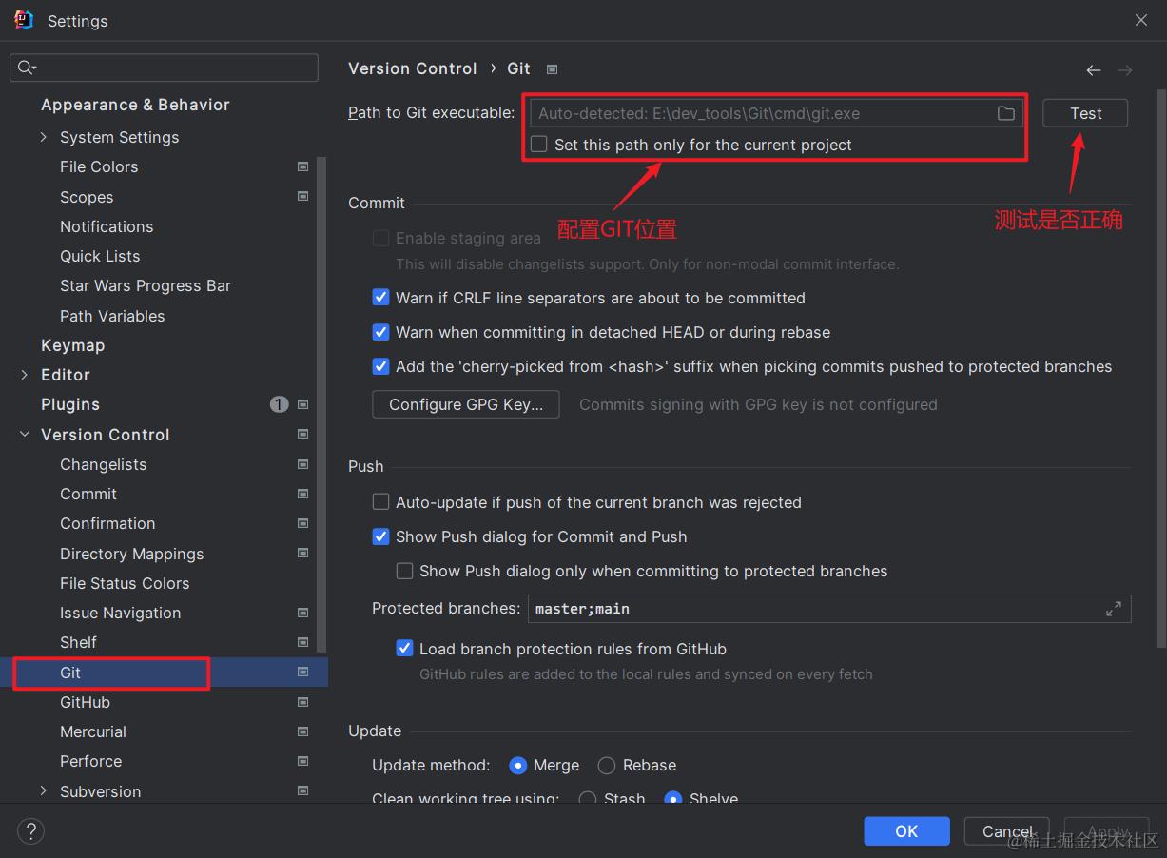This screenshot has width=1167, height=858.
Task: Select Mercurial in the settings tree
Action: click(93, 731)
